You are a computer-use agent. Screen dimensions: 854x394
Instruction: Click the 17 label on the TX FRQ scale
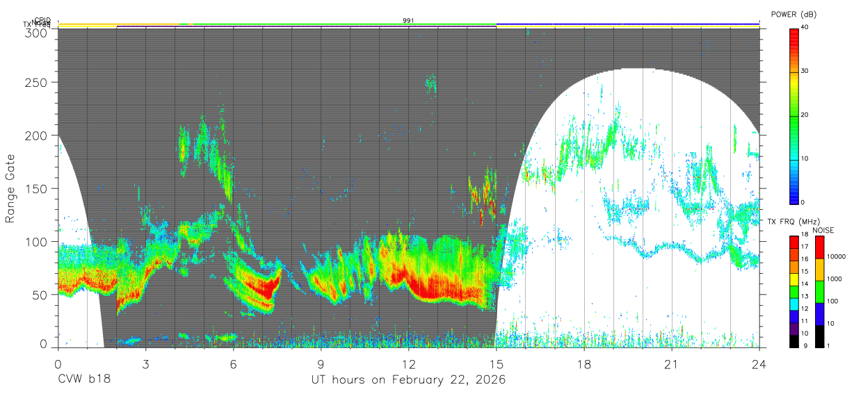(804, 247)
